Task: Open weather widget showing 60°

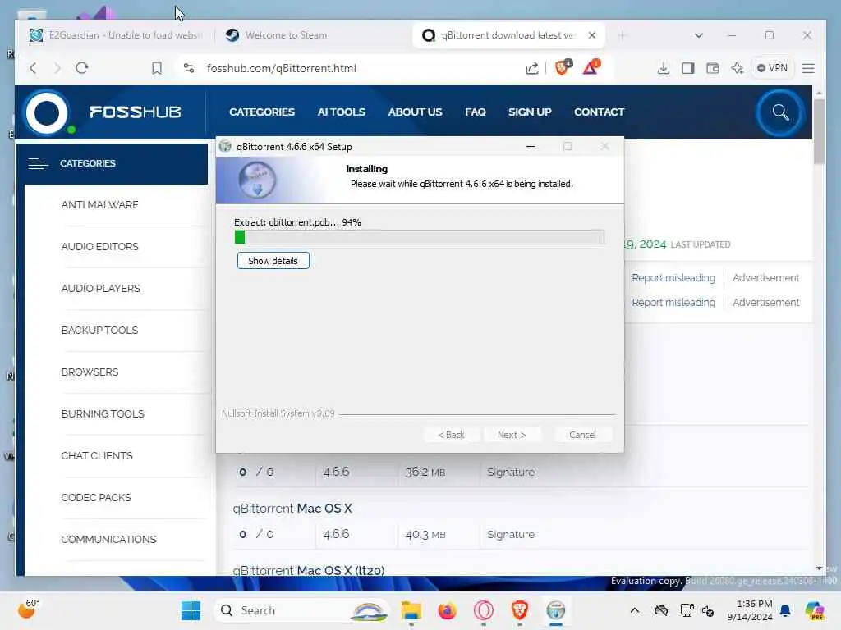Action: 28,609
